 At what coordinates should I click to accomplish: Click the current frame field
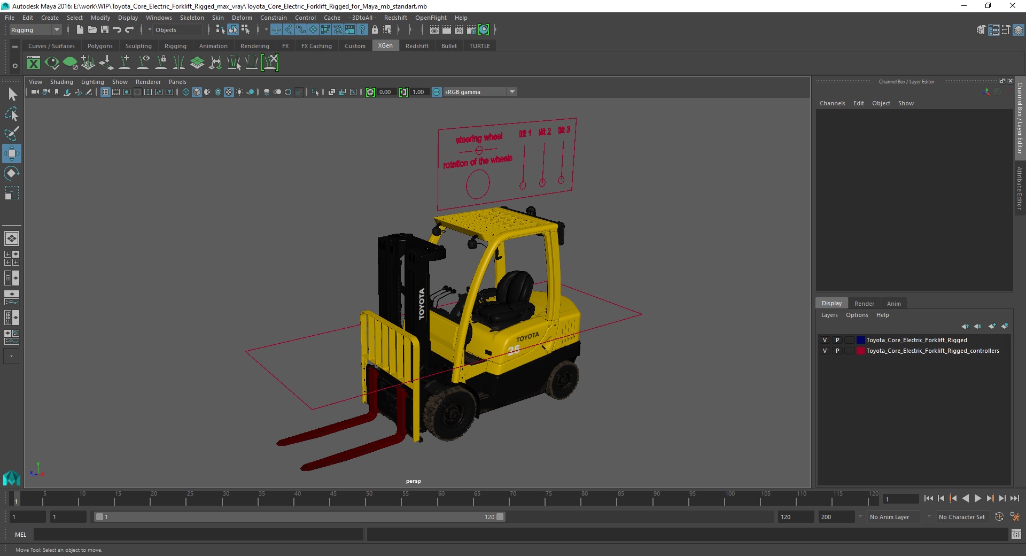coord(900,499)
